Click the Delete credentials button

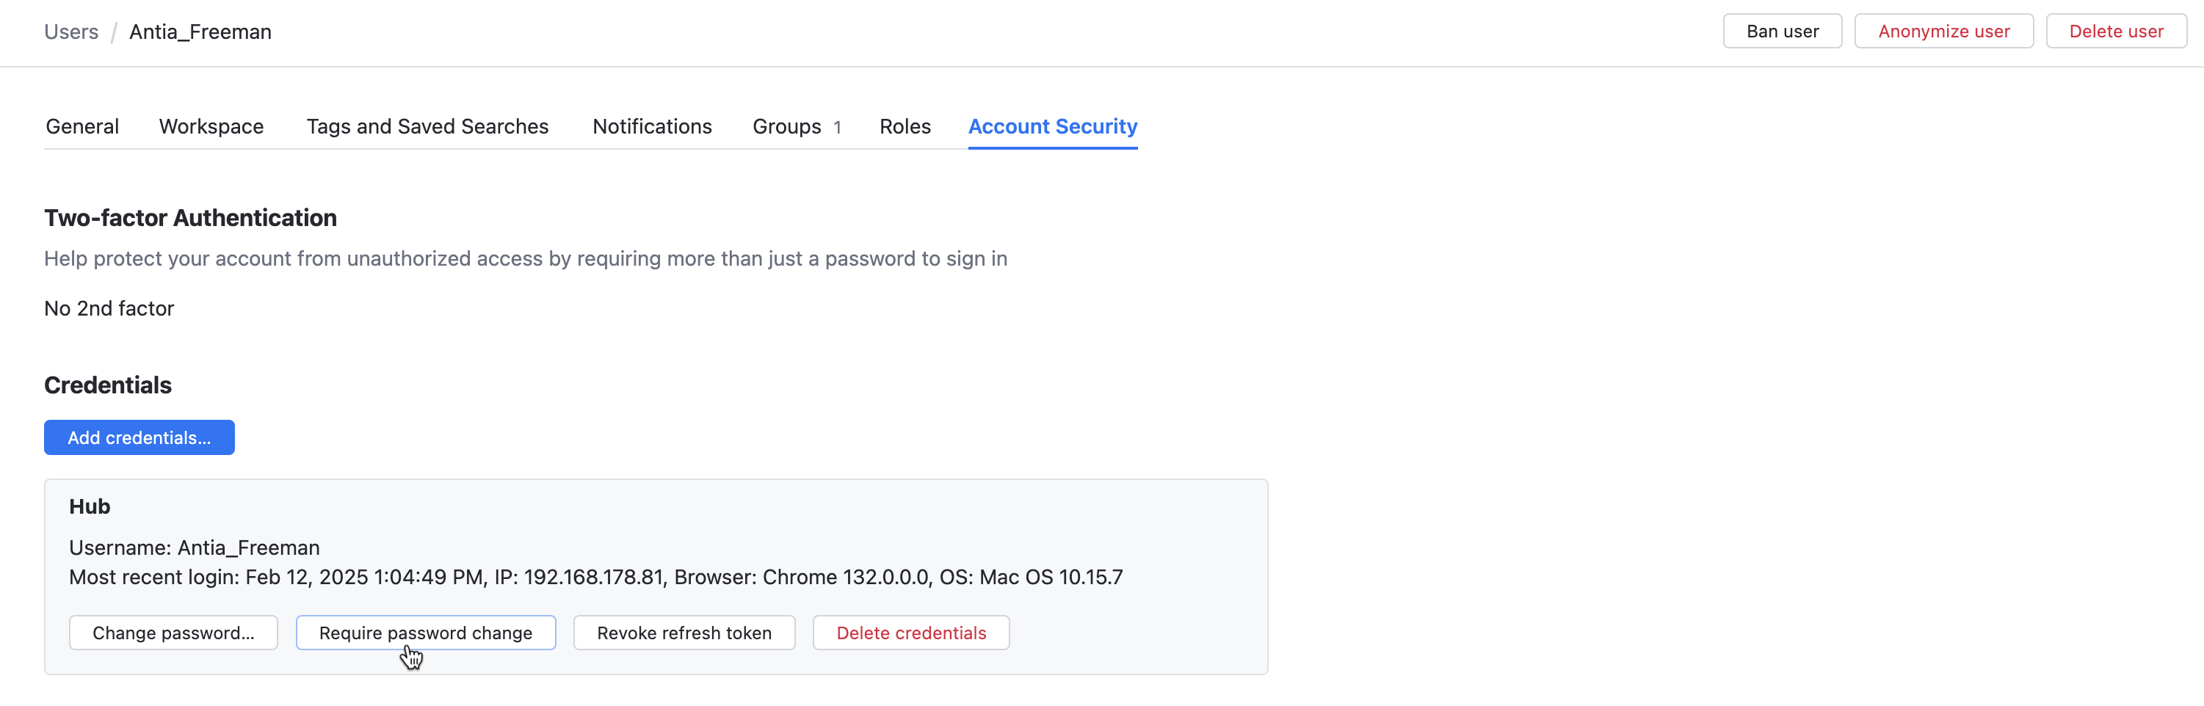[x=910, y=633]
